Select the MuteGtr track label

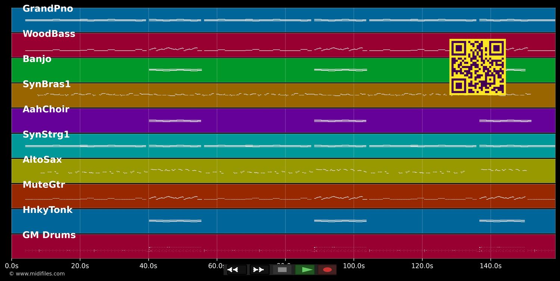coord(44,185)
